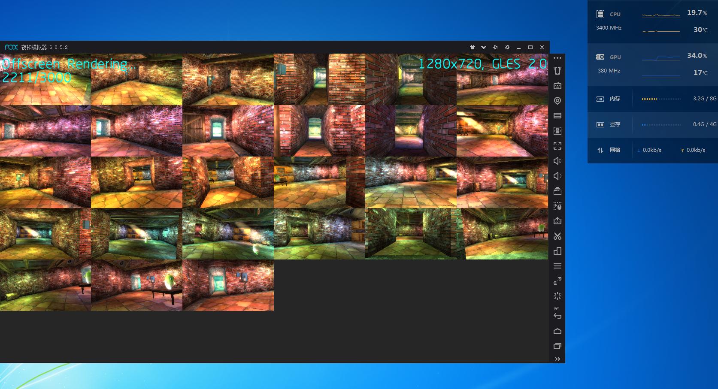
Task: Click the My Computer monitor icon in sidebar
Action: pyautogui.click(x=557, y=116)
